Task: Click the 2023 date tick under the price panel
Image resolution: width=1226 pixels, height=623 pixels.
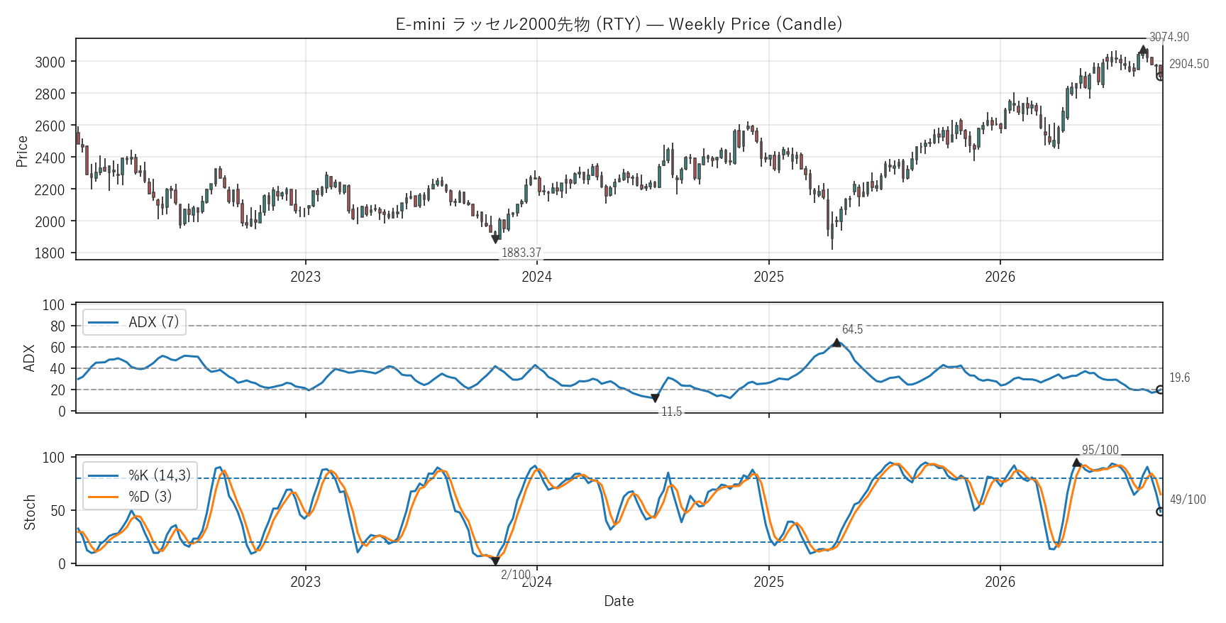Action: click(x=306, y=277)
